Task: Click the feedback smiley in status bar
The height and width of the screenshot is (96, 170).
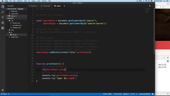Action: coord(153,94)
